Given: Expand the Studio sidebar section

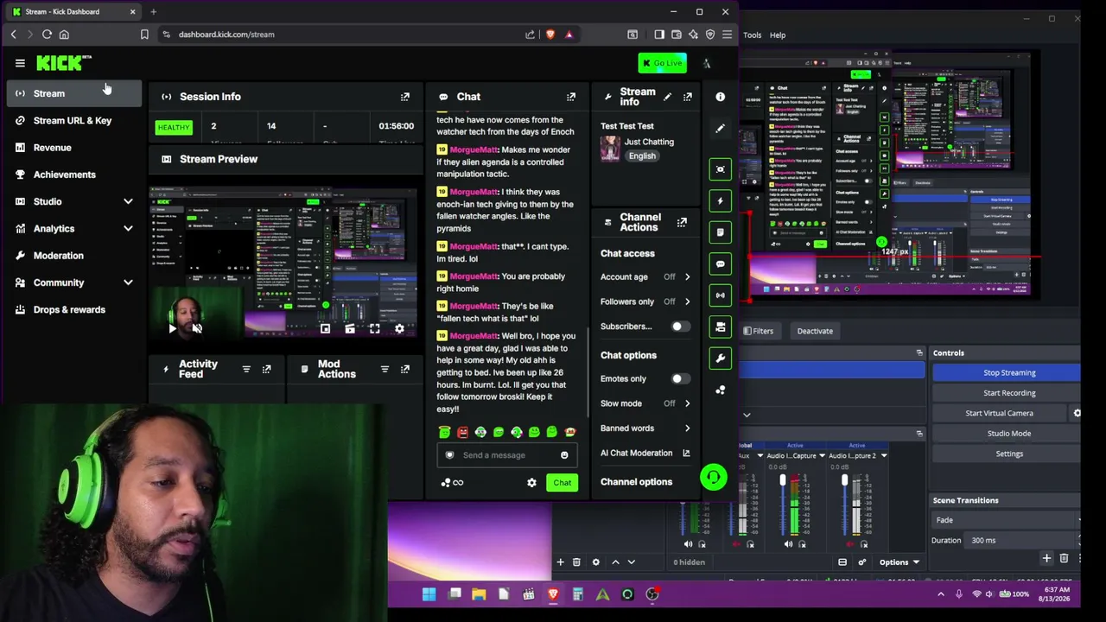Looking at the screenshot, I should pyautogui.click(x=128, y=201).
